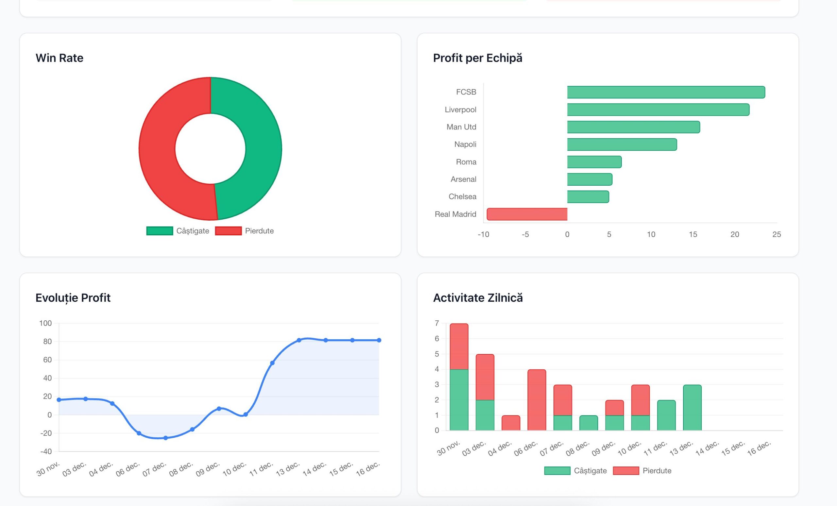Click the Profit per Echipă heading
Viewport: 837px width, 506px height.
click(x=478, y=58)
